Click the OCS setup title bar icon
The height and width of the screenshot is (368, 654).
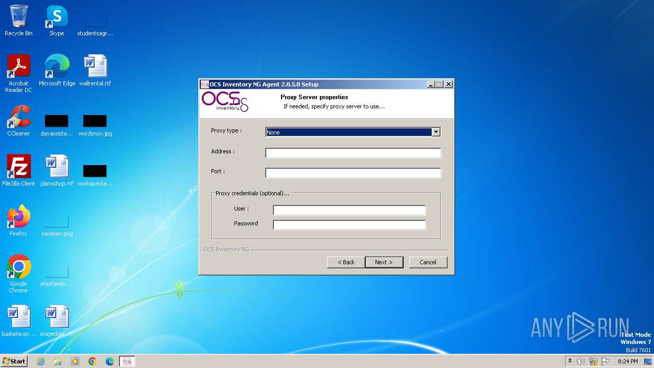(x=204, y=84)
